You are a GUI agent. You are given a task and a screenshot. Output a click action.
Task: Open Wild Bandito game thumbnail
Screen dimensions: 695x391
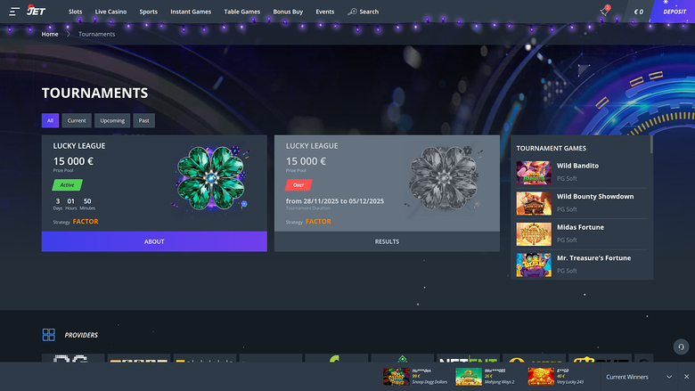[534, 172]
